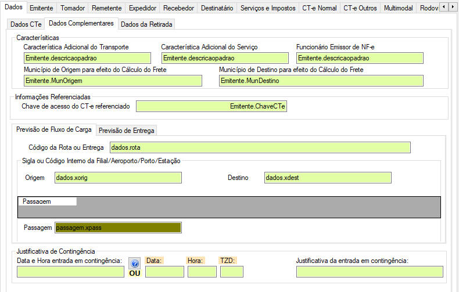Click the 'Informações Referenciadas' group title
The image size is (459, 292).
click(53, 97)
